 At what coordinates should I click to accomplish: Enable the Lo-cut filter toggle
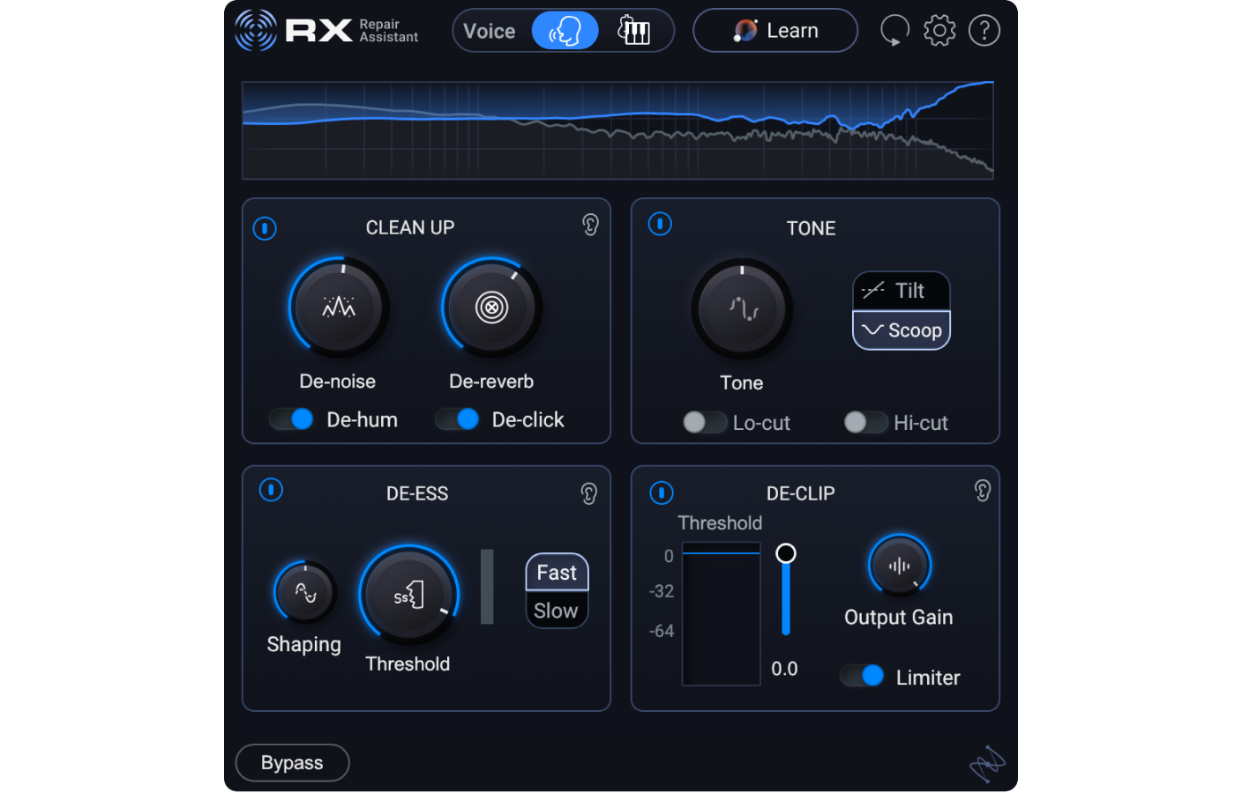point(704,423)
